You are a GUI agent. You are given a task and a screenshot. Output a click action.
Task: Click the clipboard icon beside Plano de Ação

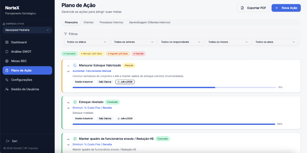click(7, 70)
